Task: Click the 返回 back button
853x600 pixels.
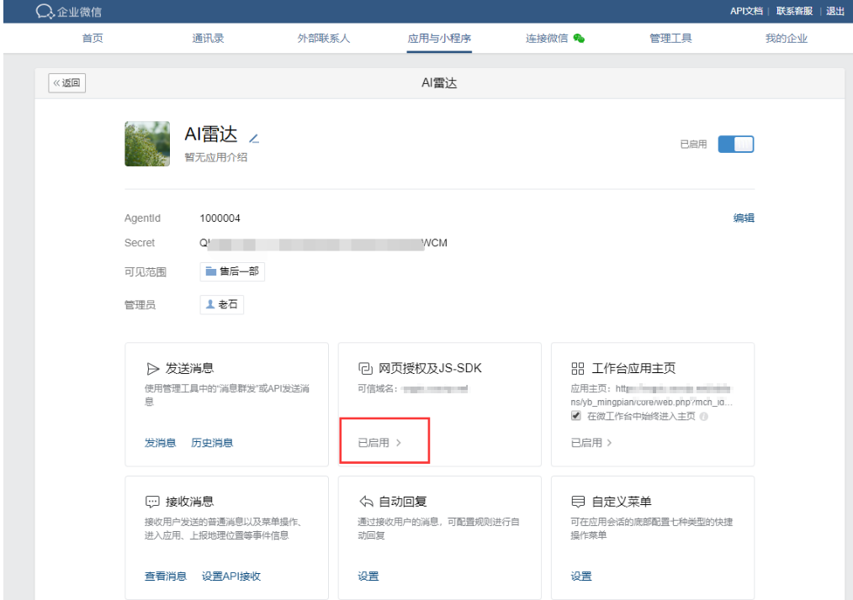Action: click(67, 82)
